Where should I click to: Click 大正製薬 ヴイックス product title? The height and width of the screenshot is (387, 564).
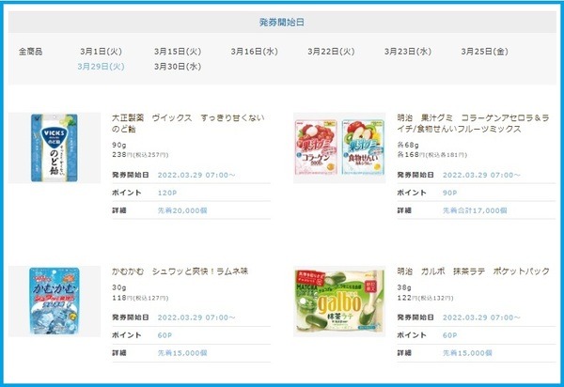tap(188, 123)
